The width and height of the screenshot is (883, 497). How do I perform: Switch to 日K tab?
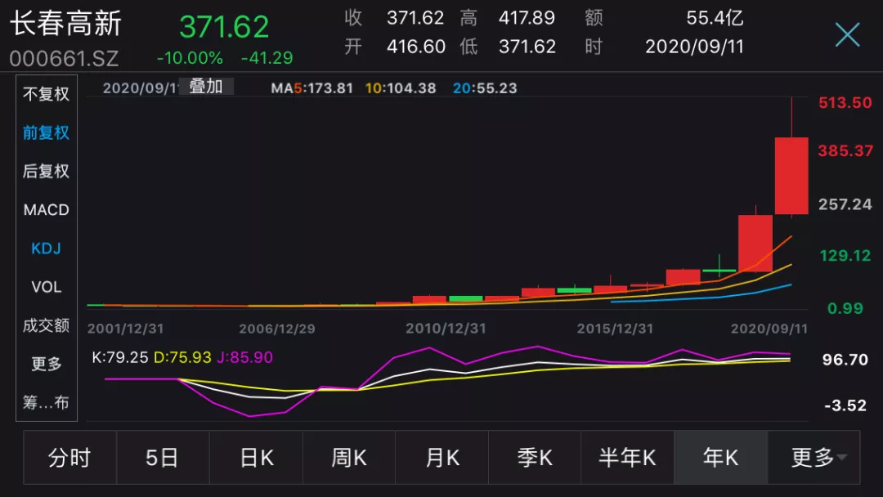coord(256,458)
